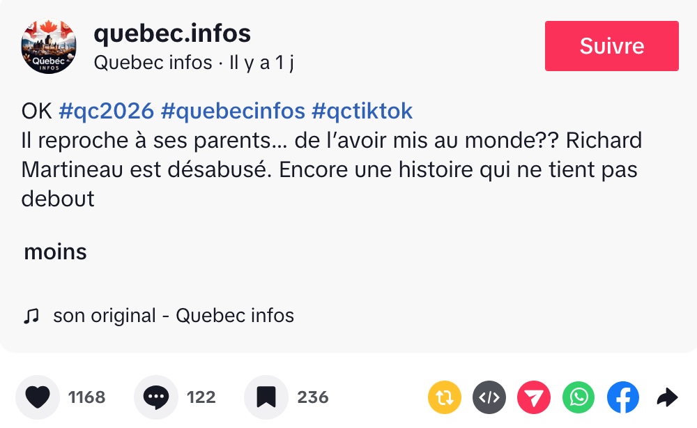Get the embed code icon
The image size is (697, 428).
489,397
